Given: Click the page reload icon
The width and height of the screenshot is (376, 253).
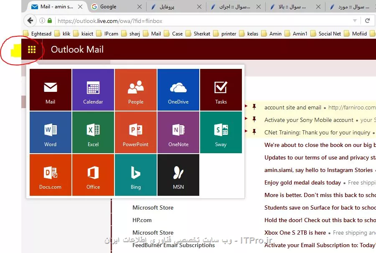Looking at the screenshot, I should point(367,20).
